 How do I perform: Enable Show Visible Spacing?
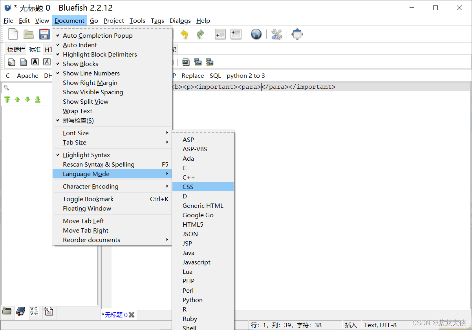[112, 92]
